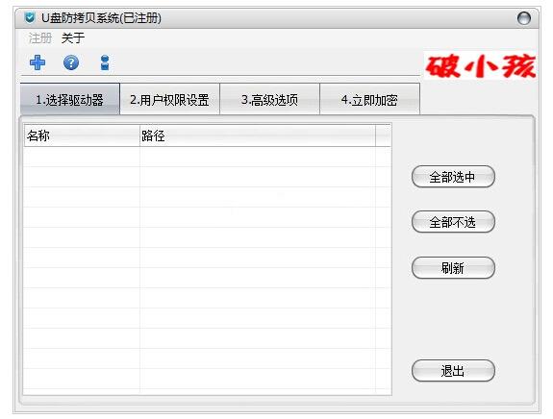Click the 刷新 button
Viewport: 553px width, 419px height.
[453, 268]
